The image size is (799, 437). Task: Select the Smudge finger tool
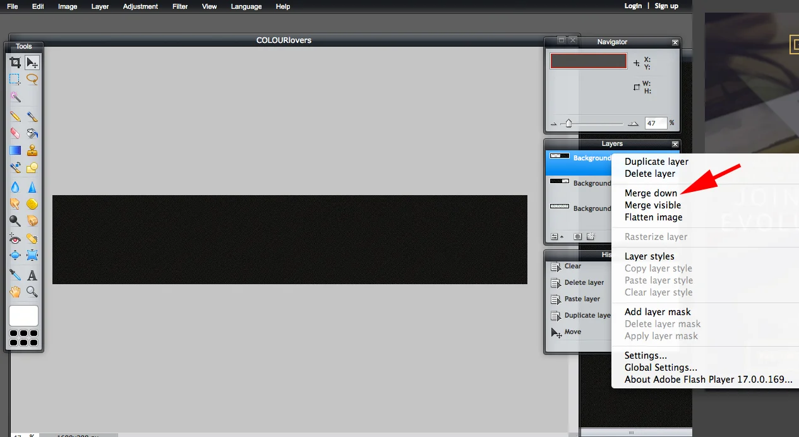tap(15, 204)
